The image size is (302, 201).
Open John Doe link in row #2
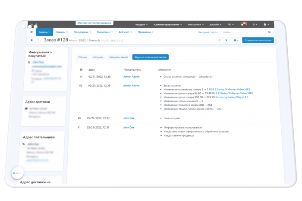[129, 118]
